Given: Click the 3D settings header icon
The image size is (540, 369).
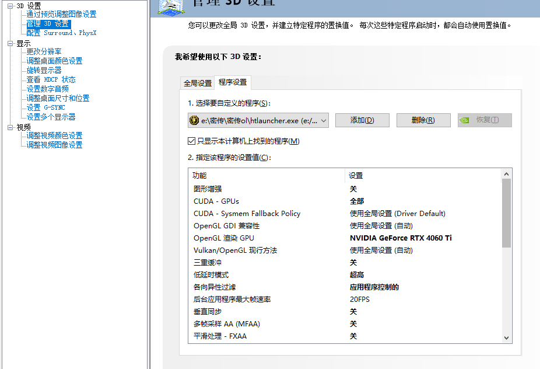Looking at the screenshot, I should click(x=170, y=7).
